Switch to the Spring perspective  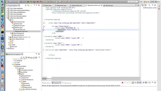[146, 2]
